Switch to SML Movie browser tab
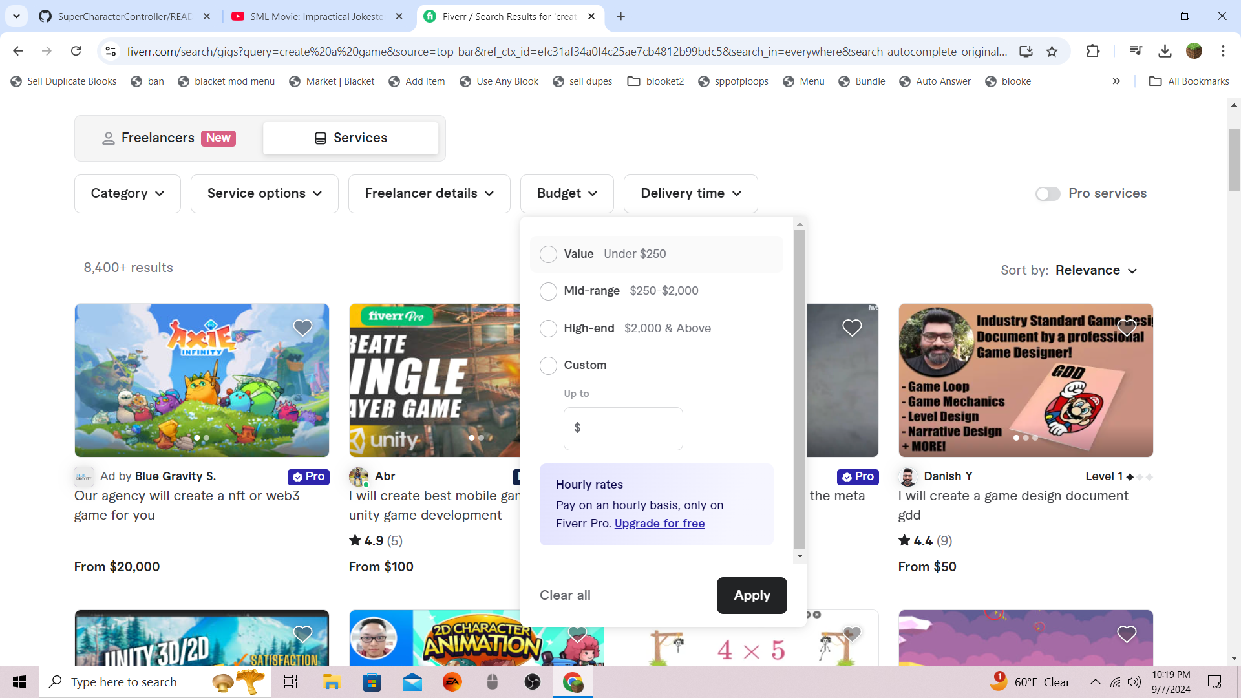This screenshot has width=1241, height=698. [x=317, y=16]
